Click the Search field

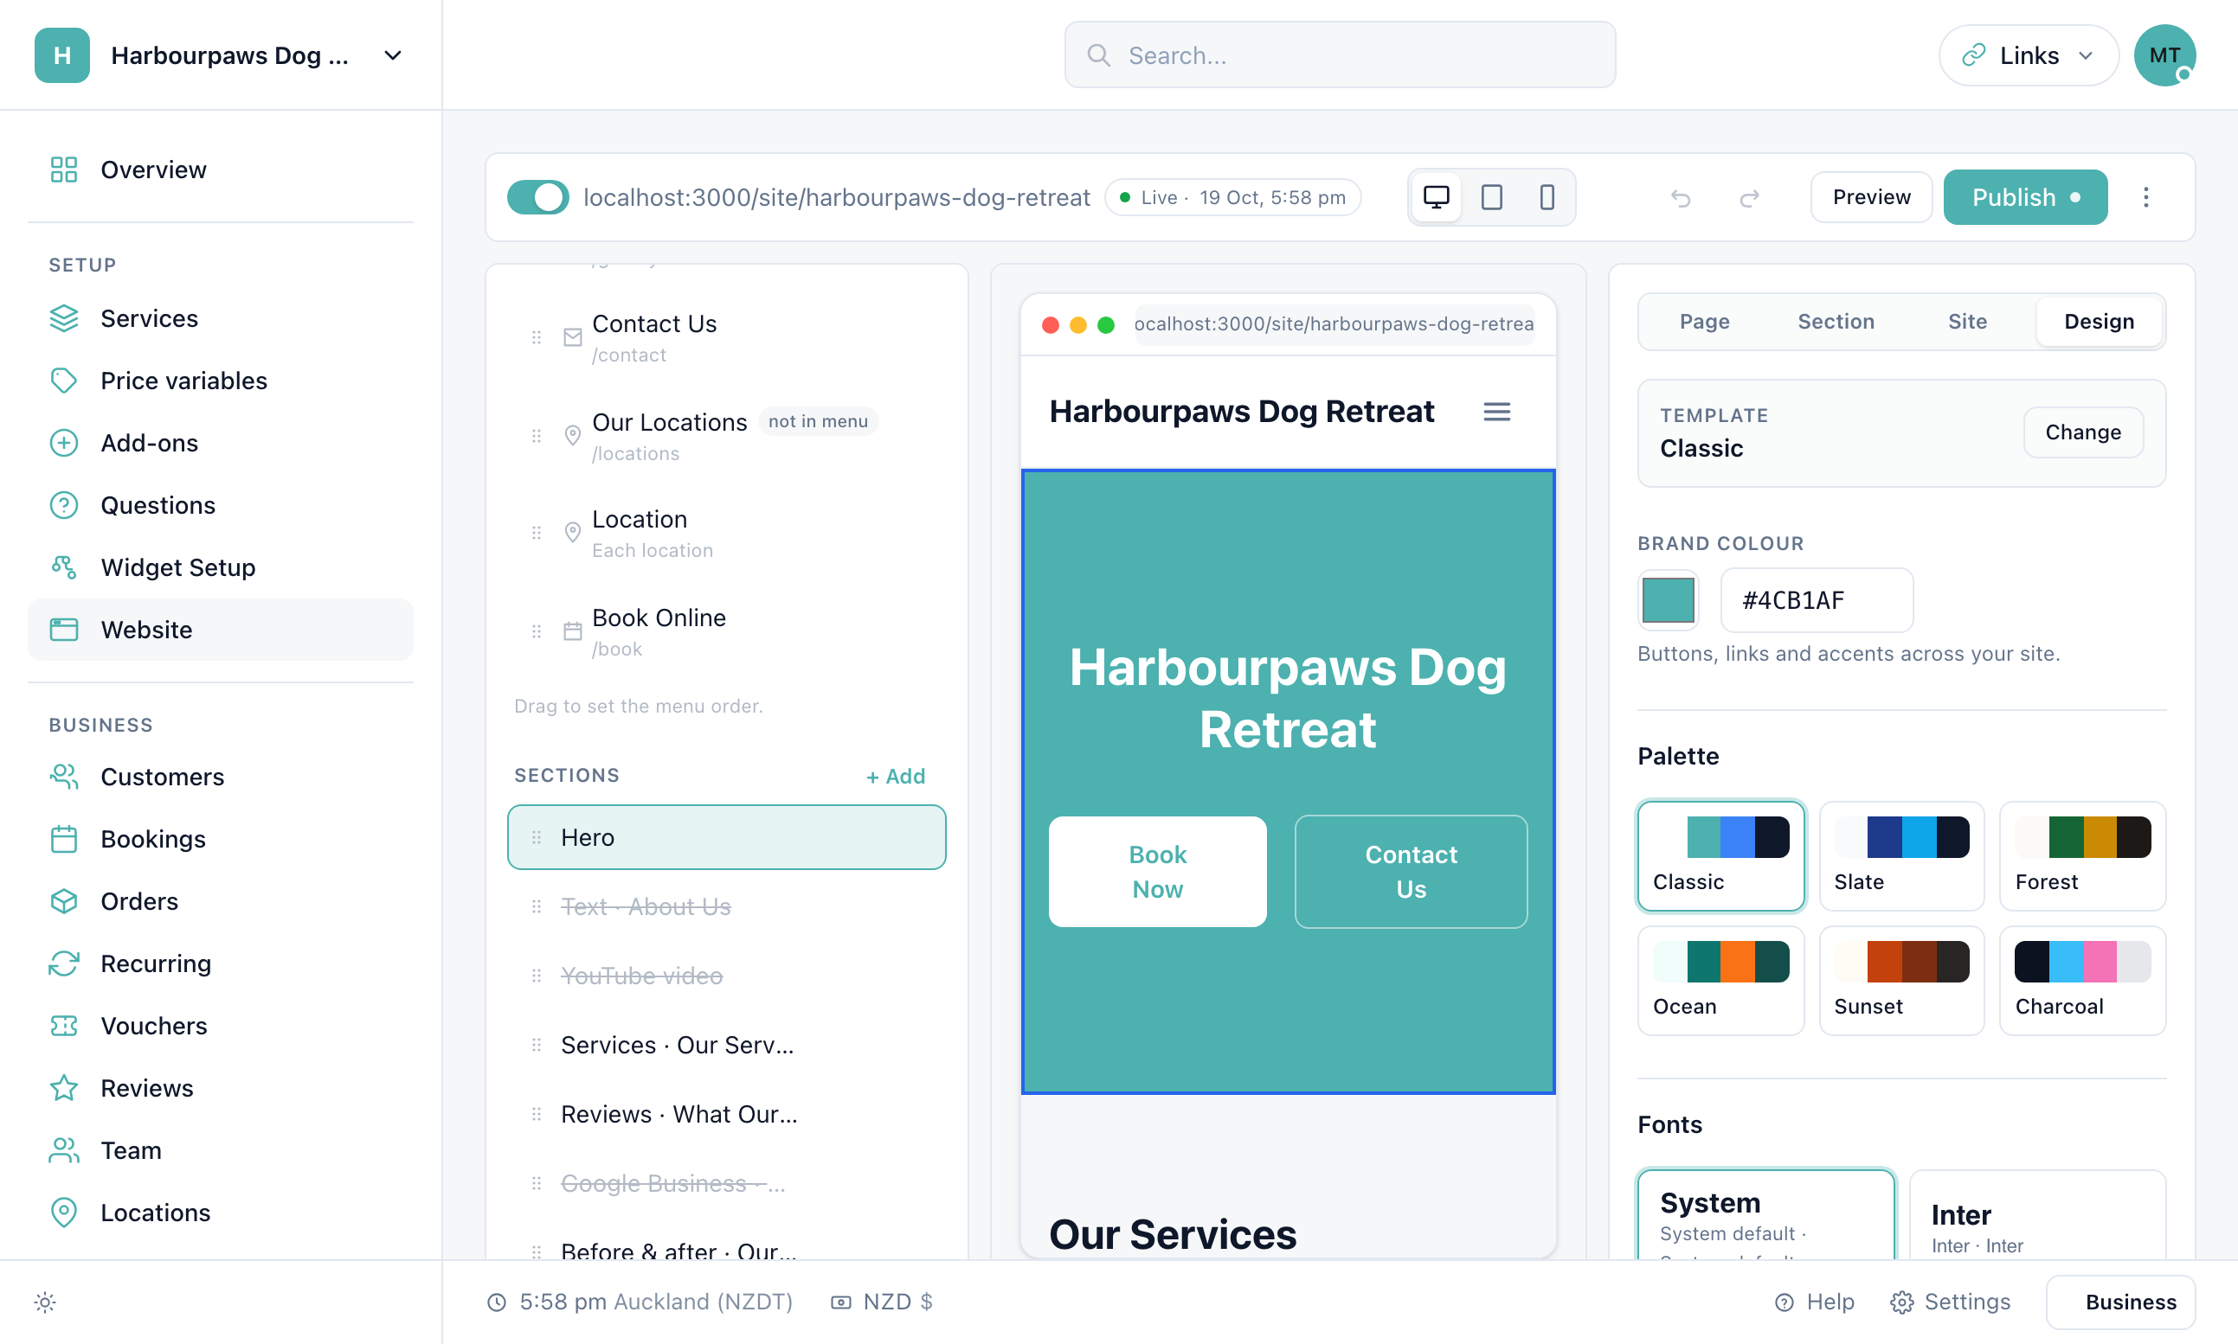1339,55
